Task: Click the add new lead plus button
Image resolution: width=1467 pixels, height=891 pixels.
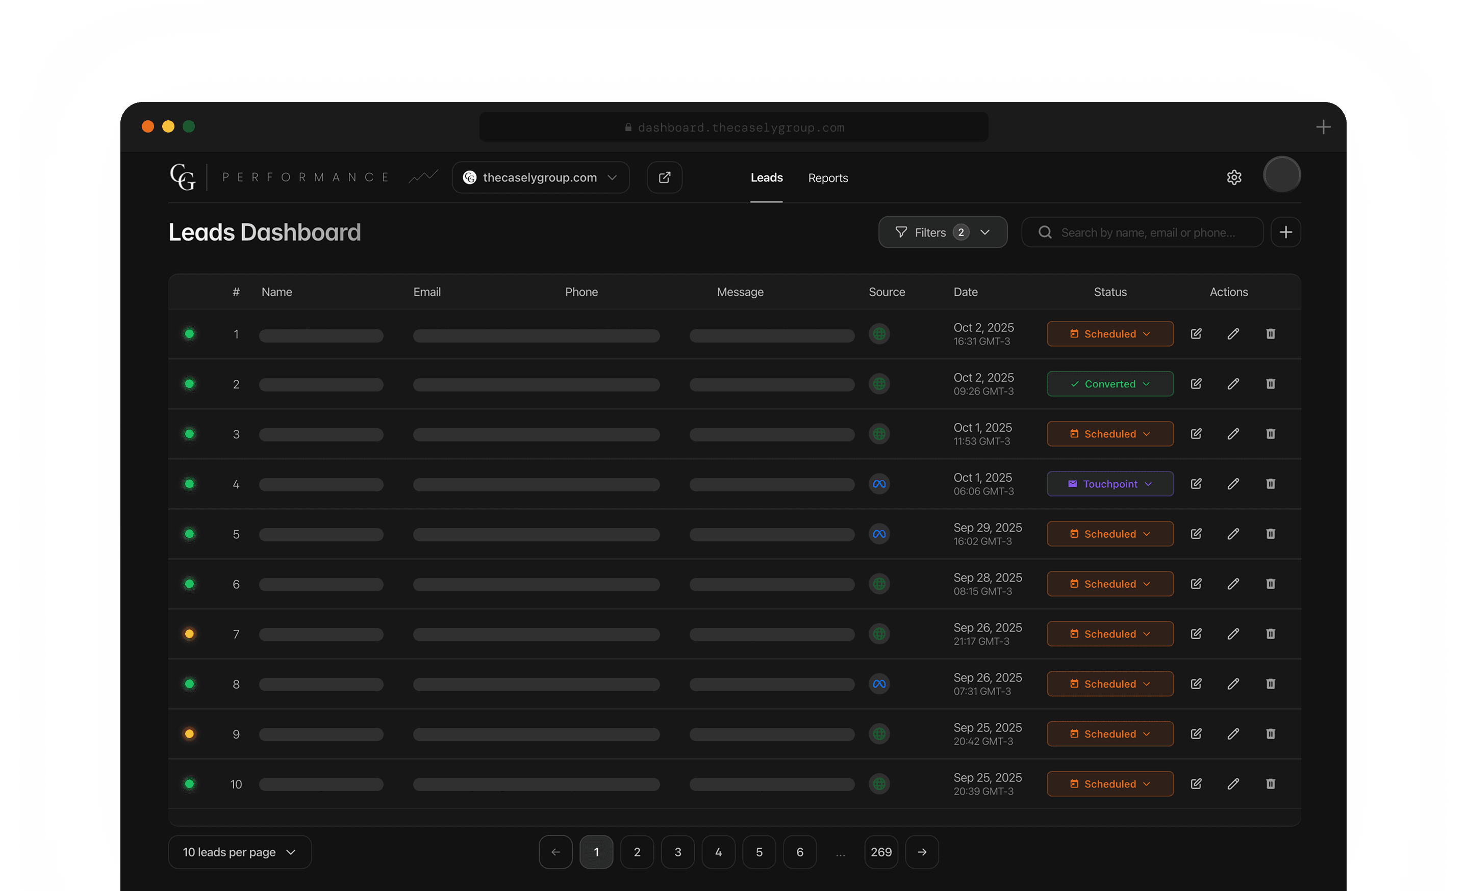Action: [x=1285, y=232]
